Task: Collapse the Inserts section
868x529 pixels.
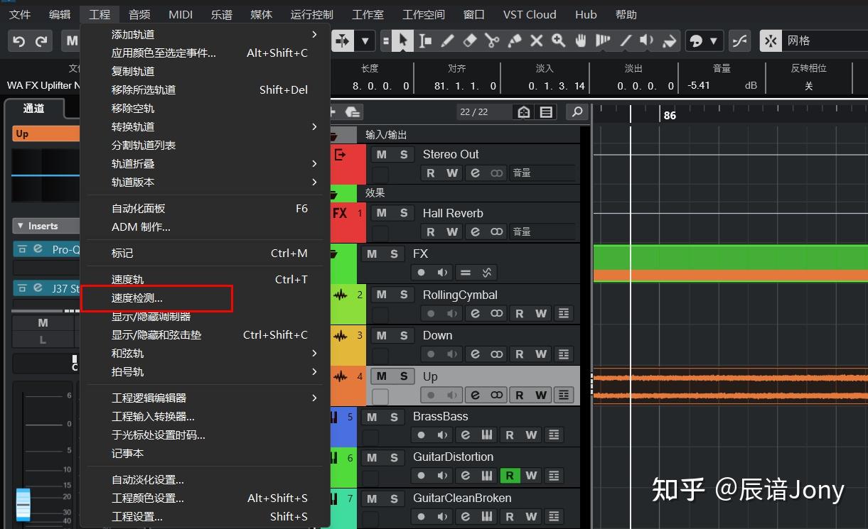Action: click(21, 226)
